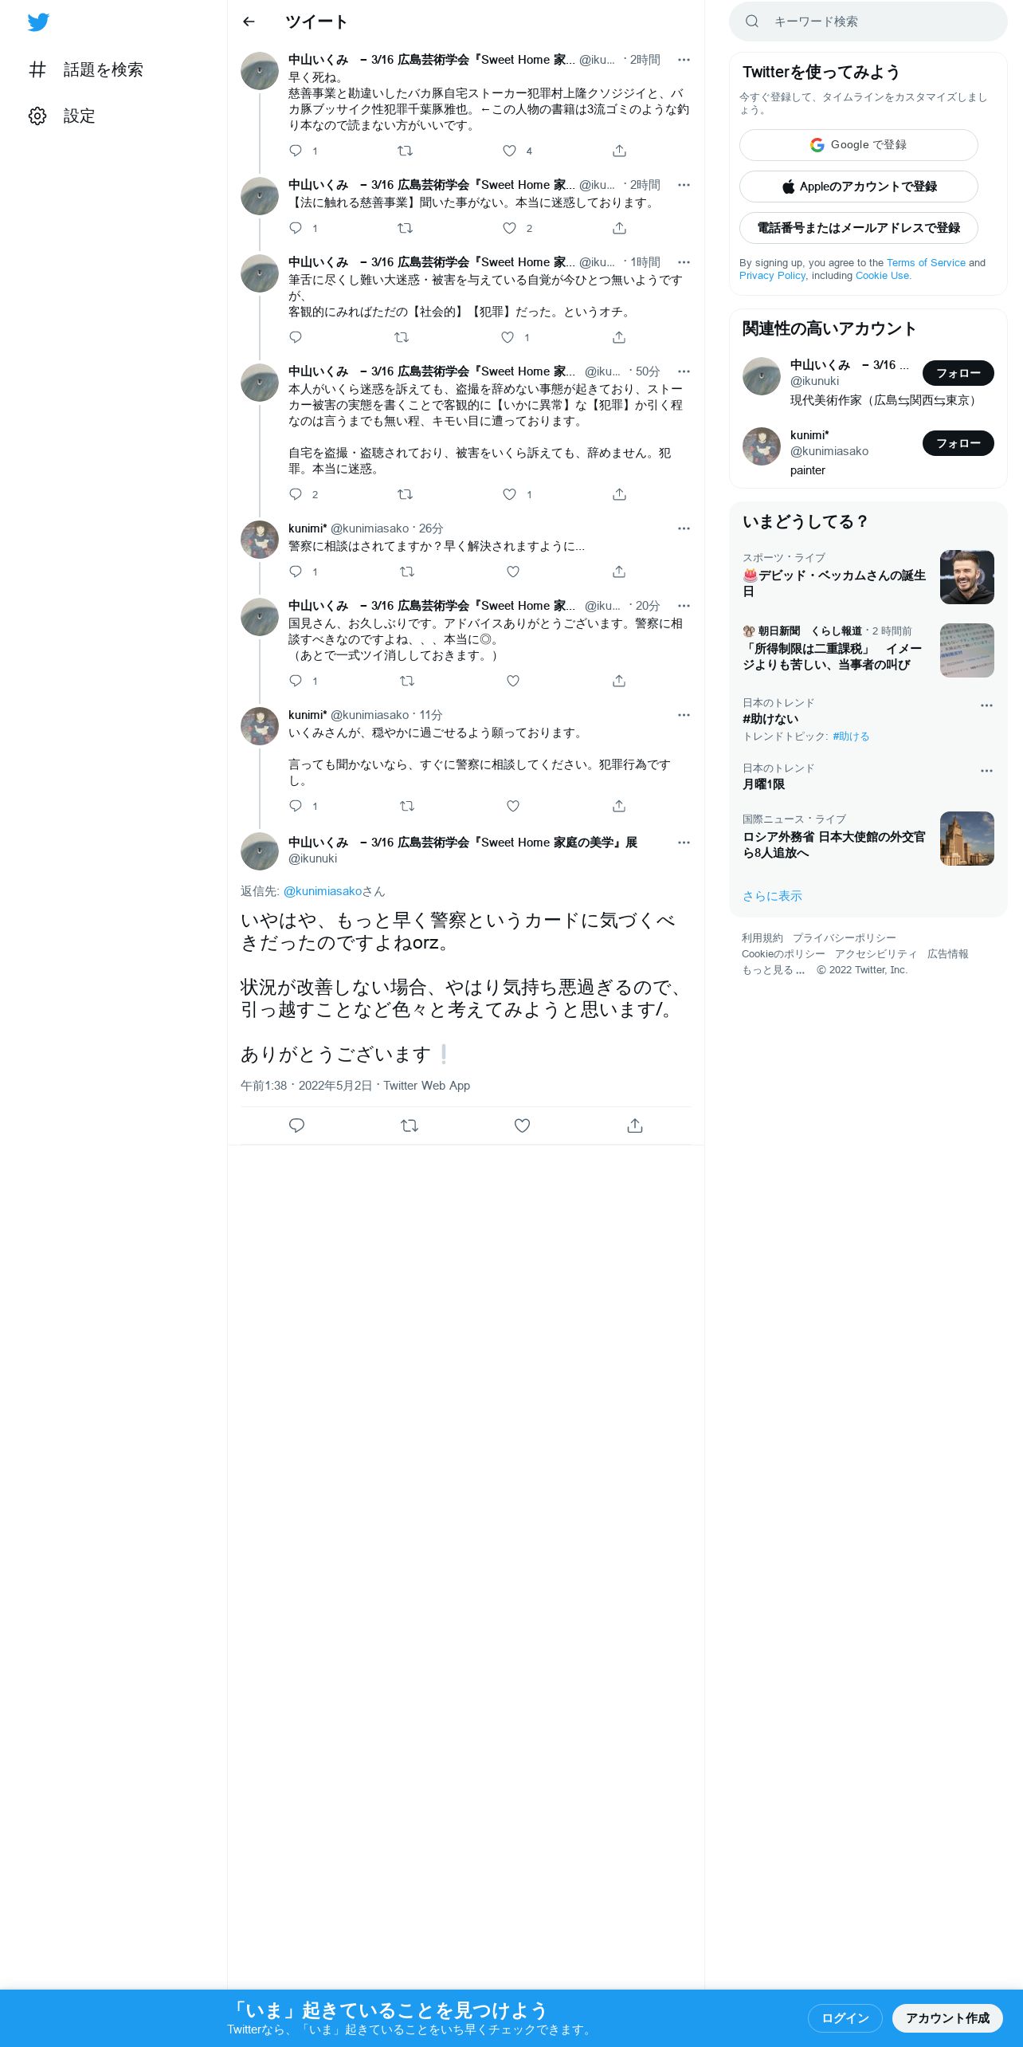
Task: Reply to kunimi's 26分 tweet
Action: [296, 572]
